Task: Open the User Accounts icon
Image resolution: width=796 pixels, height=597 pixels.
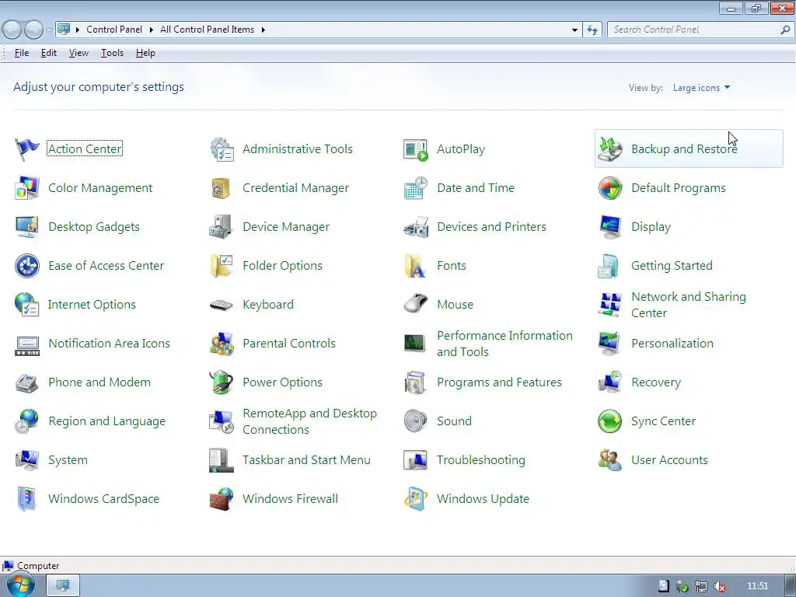Action: [609, 460]
